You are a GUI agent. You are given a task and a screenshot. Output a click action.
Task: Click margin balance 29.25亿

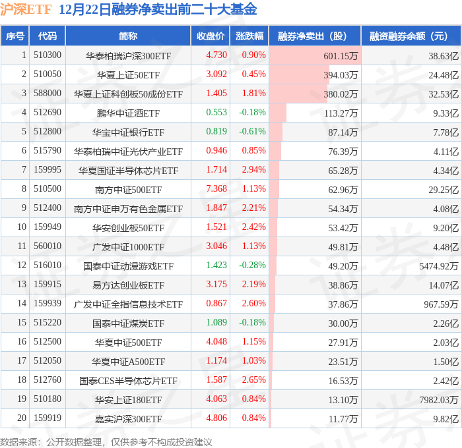(444, 190)
